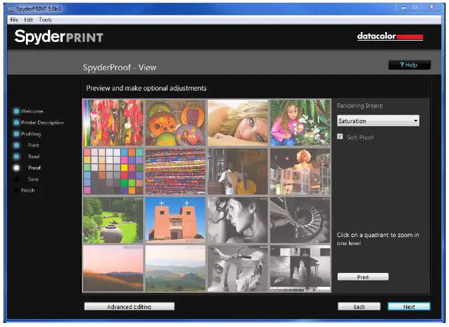Click the Proof step label
The width and height of the screenshot is (449, 327).
pos(35,168)
